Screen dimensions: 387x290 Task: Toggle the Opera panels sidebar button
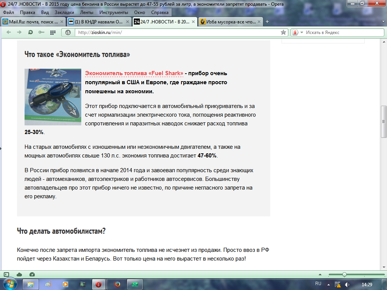[x=6, y=275]
